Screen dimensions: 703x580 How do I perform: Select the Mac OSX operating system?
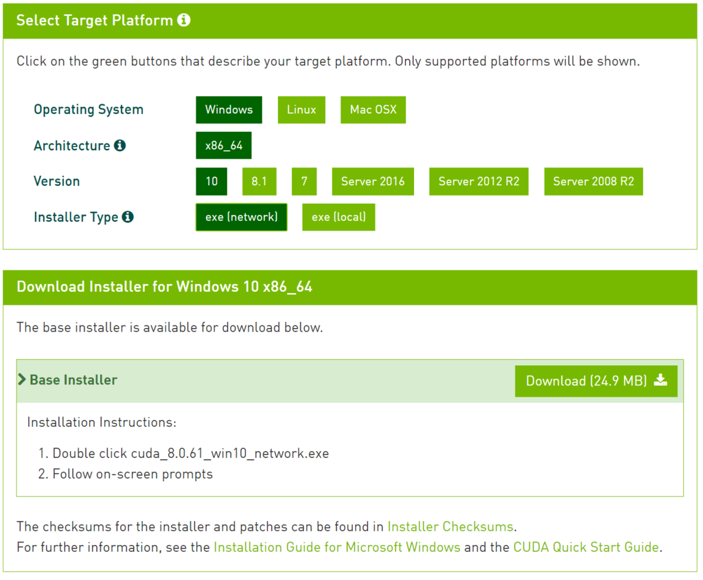pos(373,110)
